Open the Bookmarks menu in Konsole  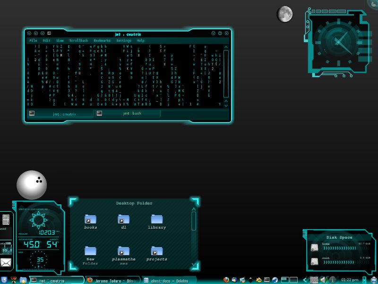point(102,41)
